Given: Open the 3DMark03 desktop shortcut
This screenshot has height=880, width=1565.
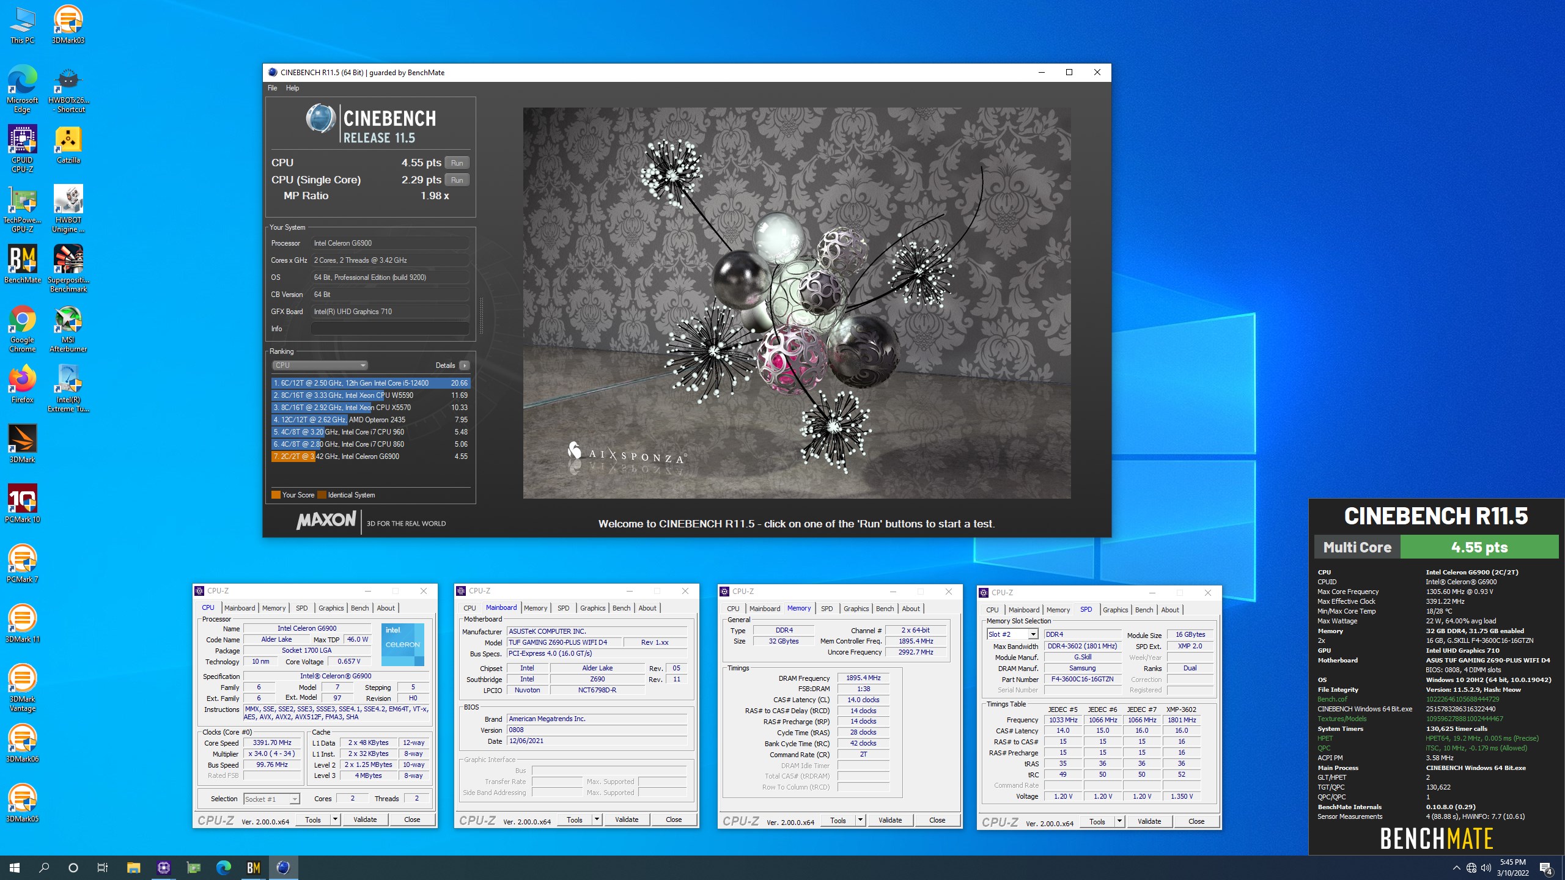Looking at the screenshot, I should click(x=68, y=25).
